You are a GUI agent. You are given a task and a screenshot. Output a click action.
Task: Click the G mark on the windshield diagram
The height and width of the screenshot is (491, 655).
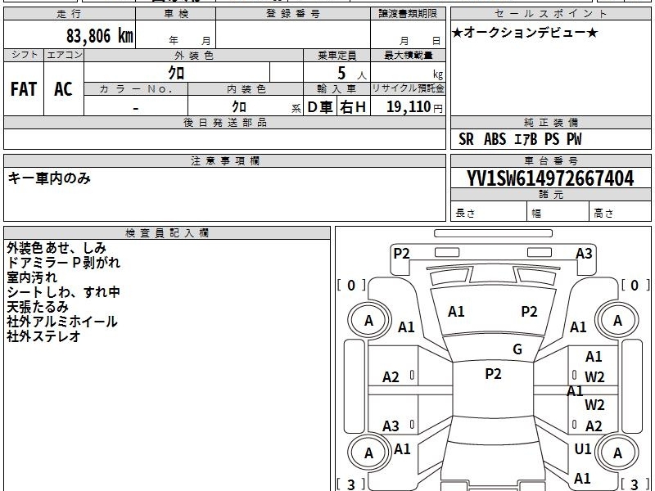517,349
